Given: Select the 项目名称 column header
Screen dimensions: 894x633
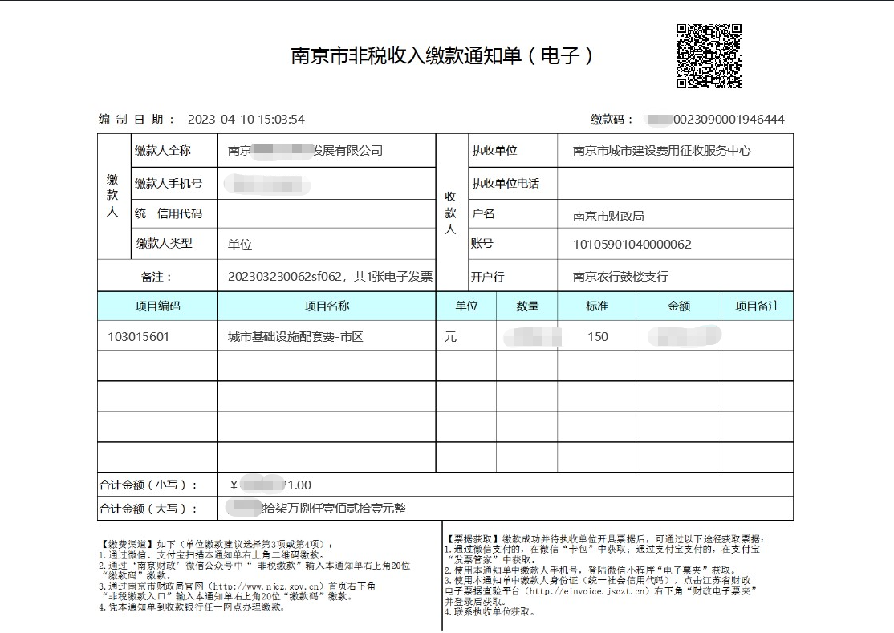Looking at the screenshot, I should pos(326,306).
